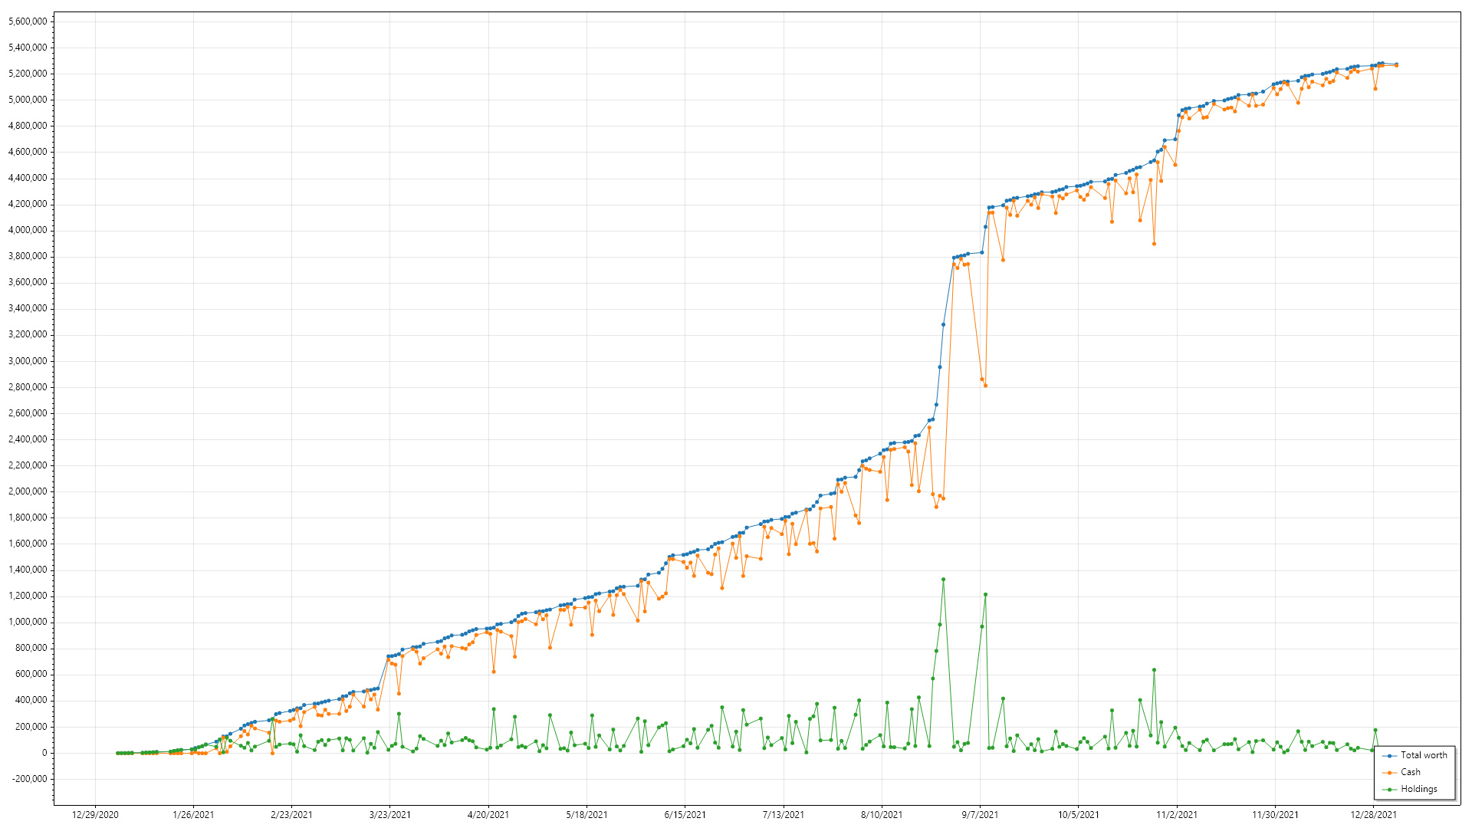Click the 0 value axis label

click(x=44, y=753)
